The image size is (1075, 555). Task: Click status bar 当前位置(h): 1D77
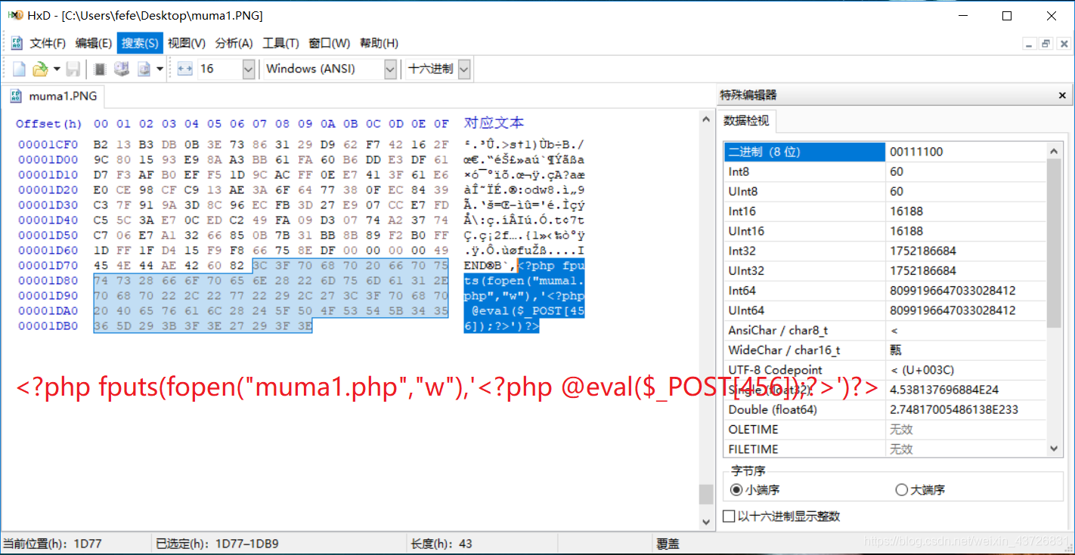click(53, 543)
